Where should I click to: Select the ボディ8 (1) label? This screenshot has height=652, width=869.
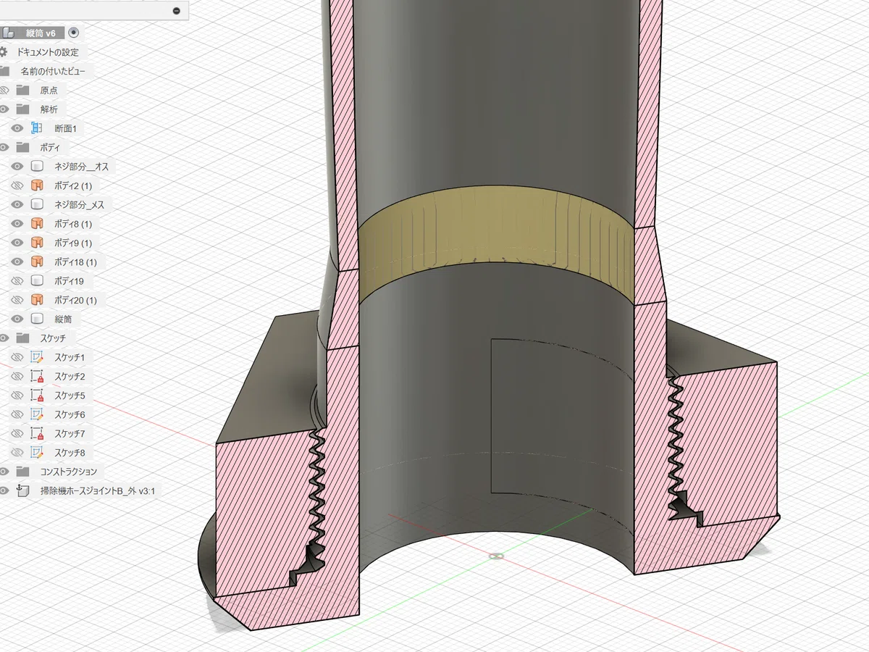pyautogui.click(x=73, y=223)
